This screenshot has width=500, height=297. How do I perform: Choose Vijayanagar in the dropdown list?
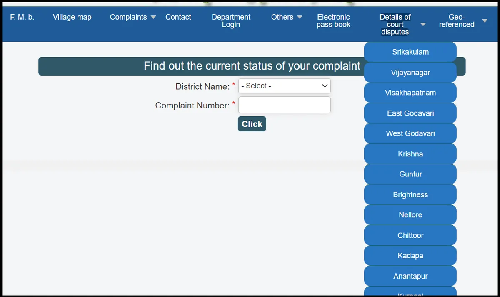point(410,73)
